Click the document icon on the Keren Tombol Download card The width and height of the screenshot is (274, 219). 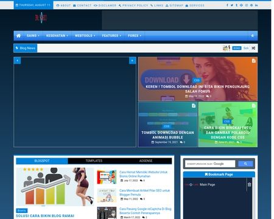(x=254, y=61)
